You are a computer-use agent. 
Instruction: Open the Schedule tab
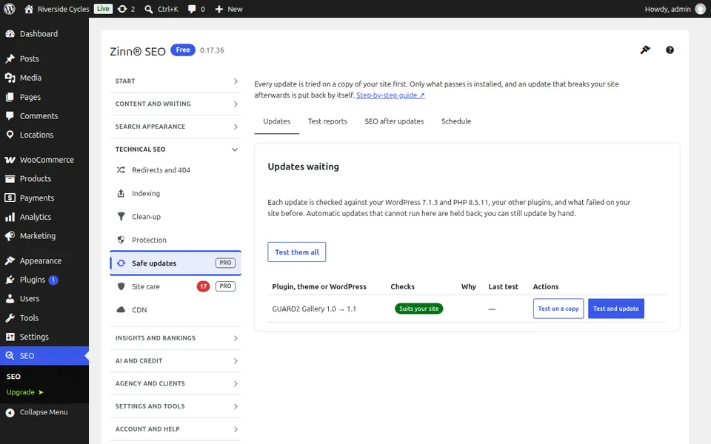tap(456, 121)
